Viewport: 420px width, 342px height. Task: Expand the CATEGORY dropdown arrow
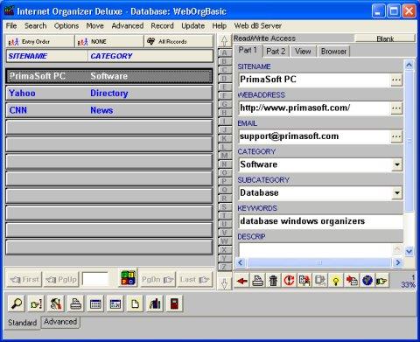tap(397, 164)
